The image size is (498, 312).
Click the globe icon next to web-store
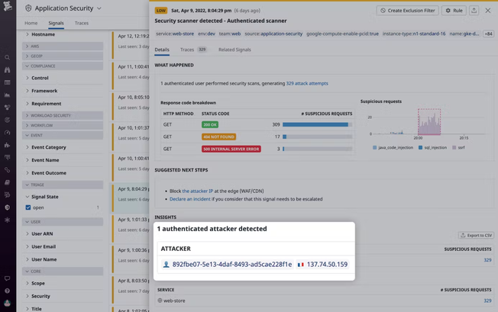160,301
